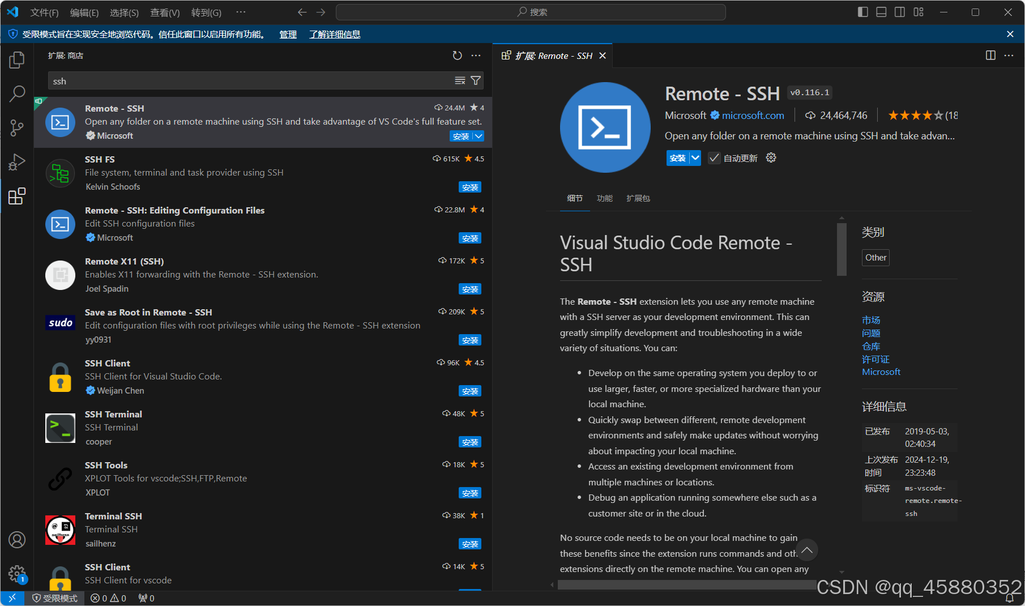Install Save as Root in Remote - SSH
The image size is (1025, 606).
pyautogui.click(x=470, y=340)
